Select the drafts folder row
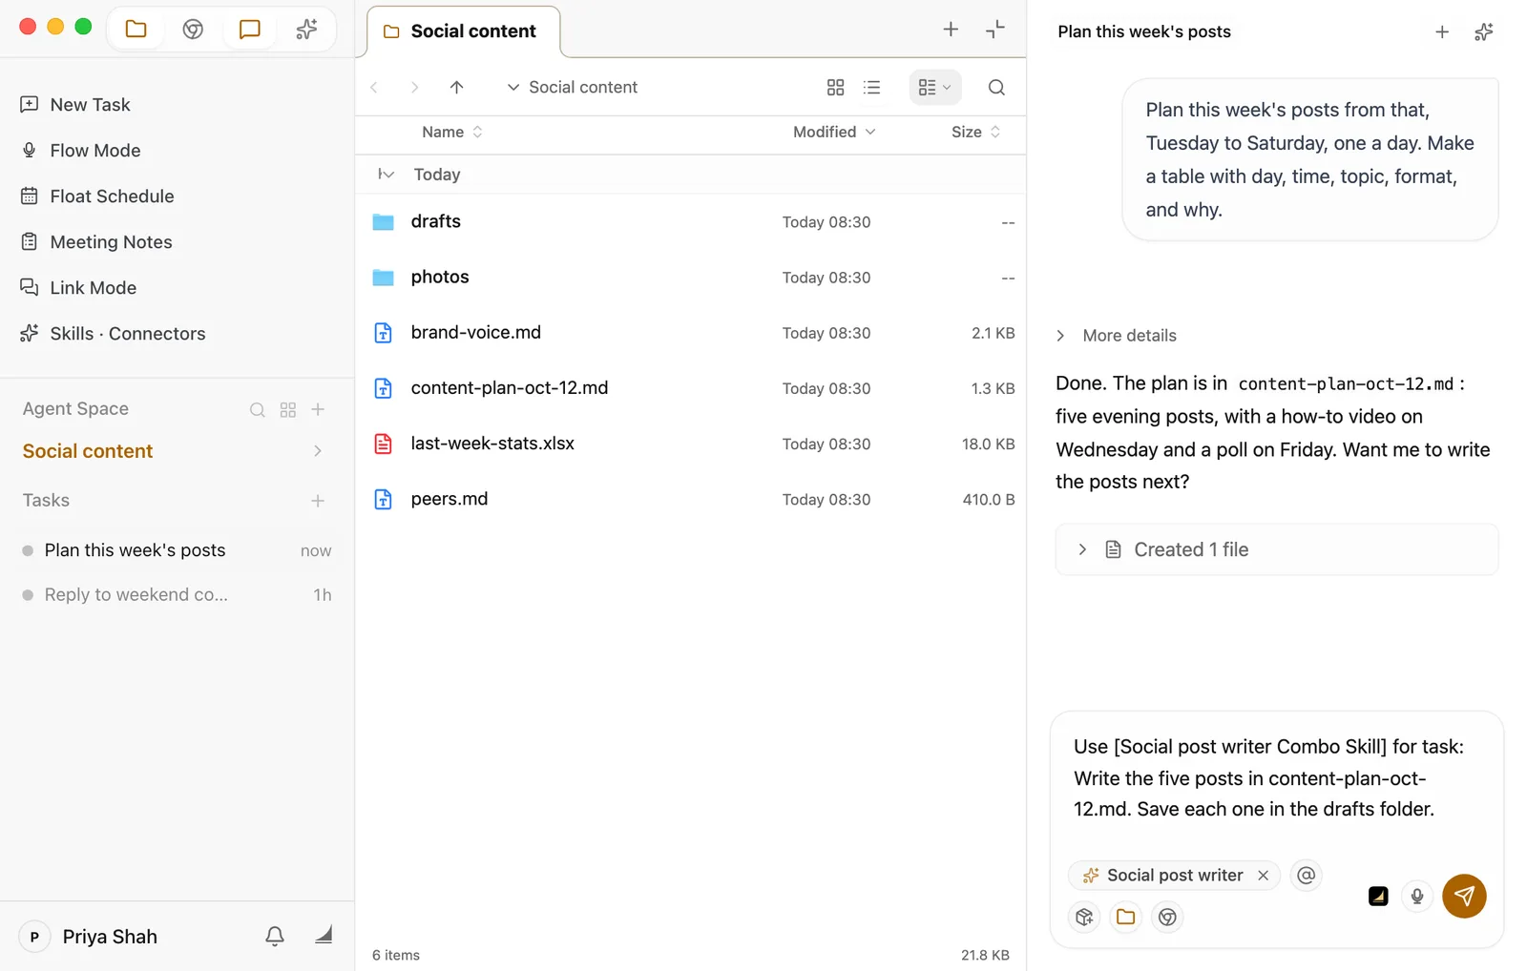The height and width of the screenshot is (971, 1527). [691, 222]
